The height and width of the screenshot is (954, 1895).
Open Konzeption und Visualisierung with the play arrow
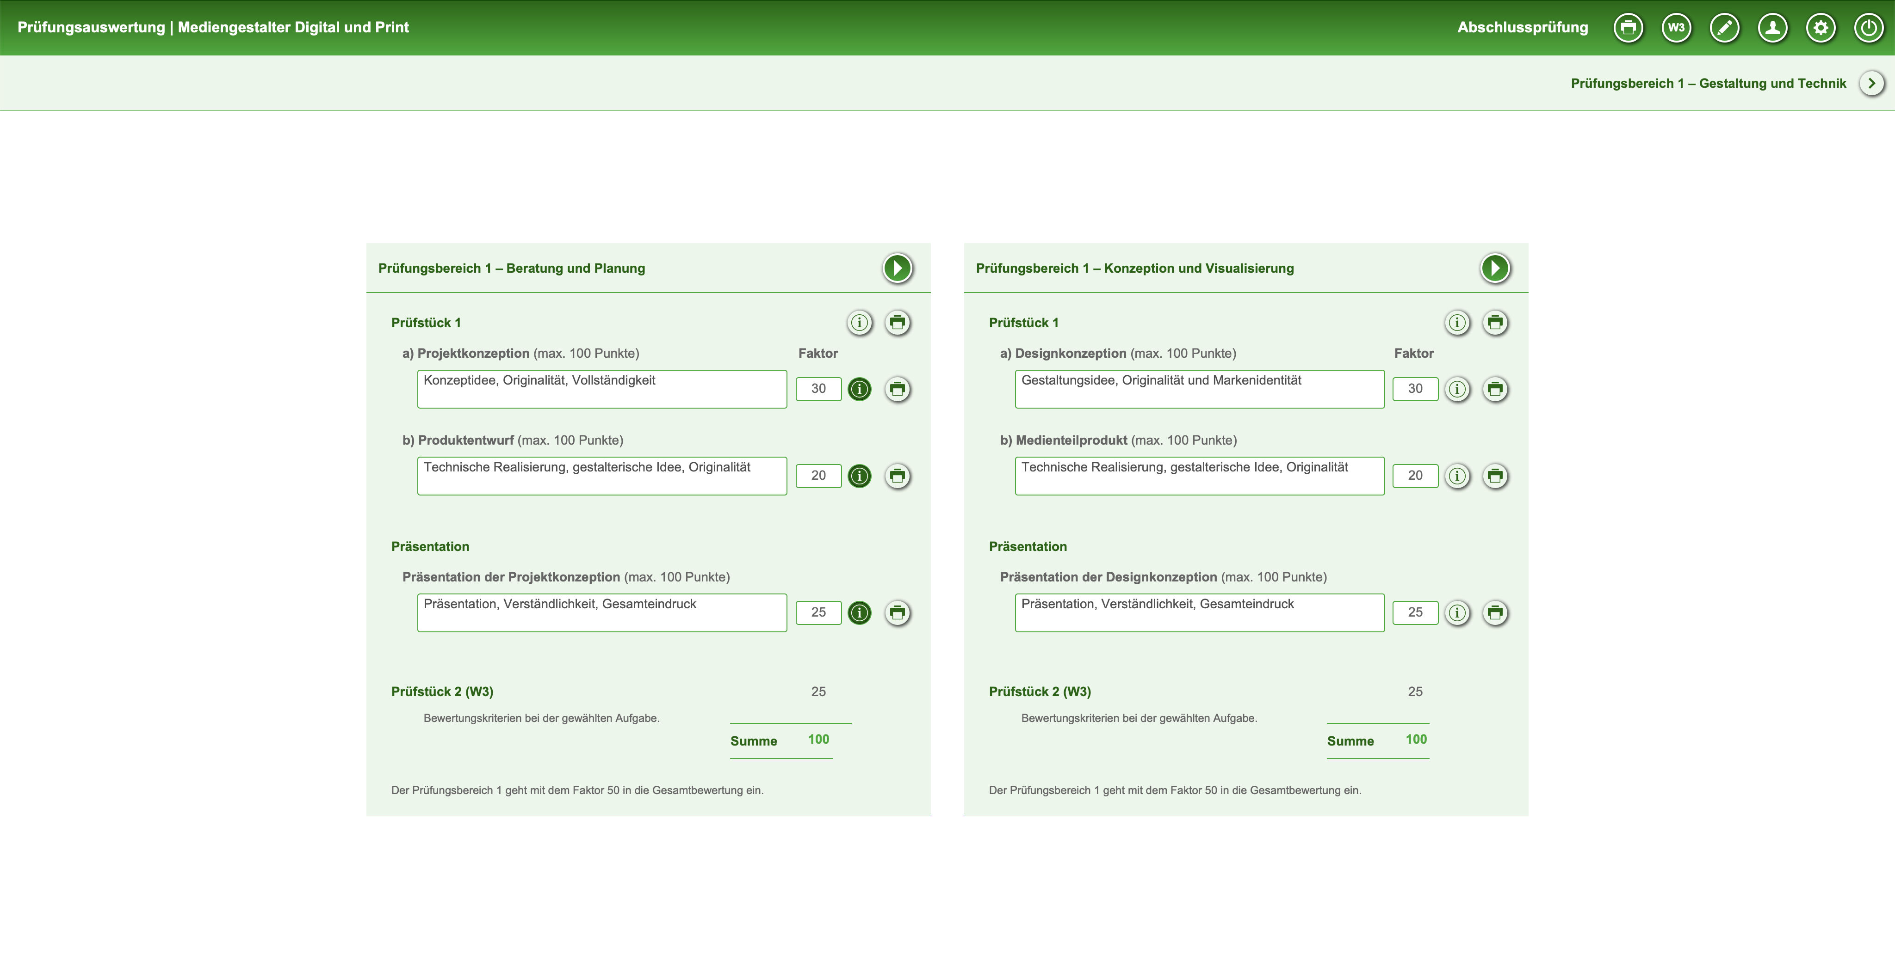point(1495,268)
